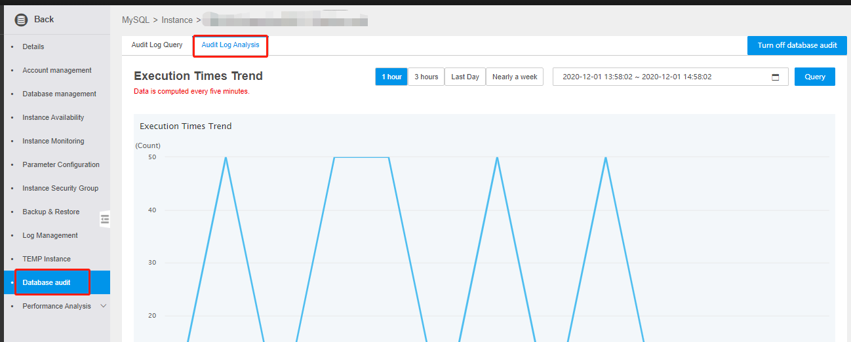Go Back to the instance list
Image resolution: width=851 pixels, height=342 pixels.
pyautogui.click(x=44, y=19)
